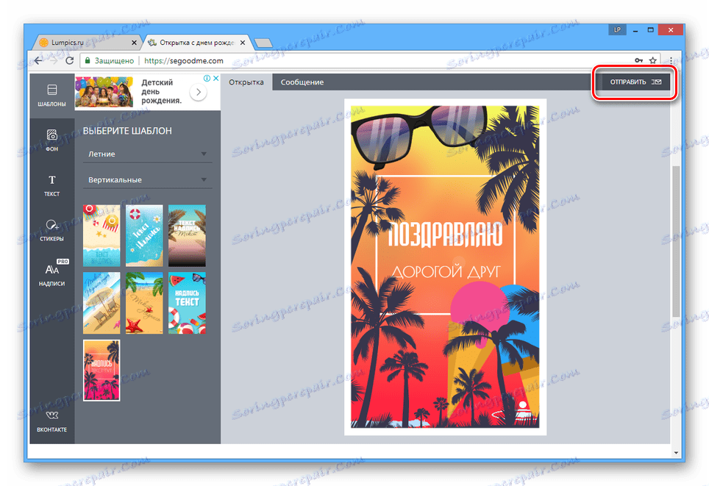Bookmark this page with star icon
Viewport: 709px width, 486px height.
653,60
